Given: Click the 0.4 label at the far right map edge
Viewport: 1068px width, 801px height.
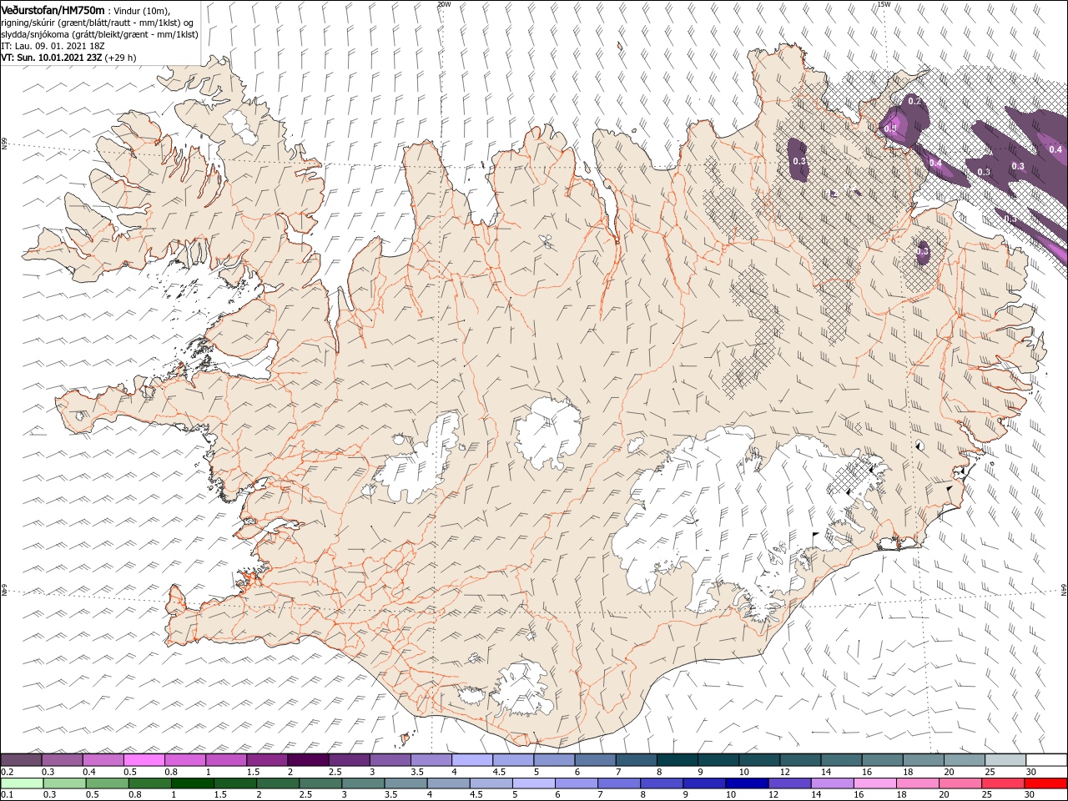Looking at the screenshot, I should click(x=1055, y=149).
